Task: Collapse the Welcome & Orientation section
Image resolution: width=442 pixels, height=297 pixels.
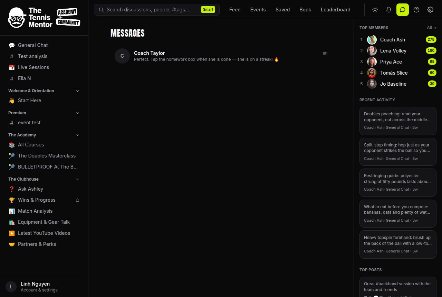Action: click(77, 91)
